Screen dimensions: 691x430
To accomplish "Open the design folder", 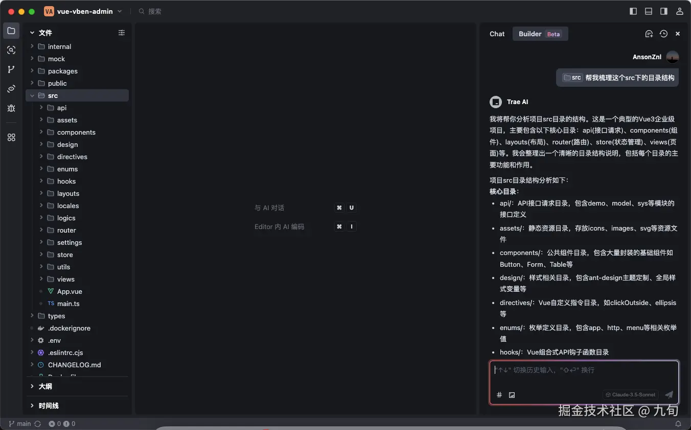I will click(77, 144).
